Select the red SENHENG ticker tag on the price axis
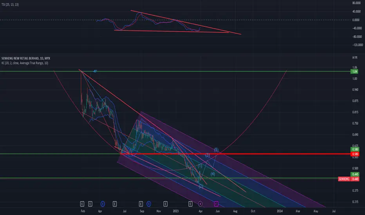The height and width of the screenshot is (215, 365). click(x=344, y=179)
